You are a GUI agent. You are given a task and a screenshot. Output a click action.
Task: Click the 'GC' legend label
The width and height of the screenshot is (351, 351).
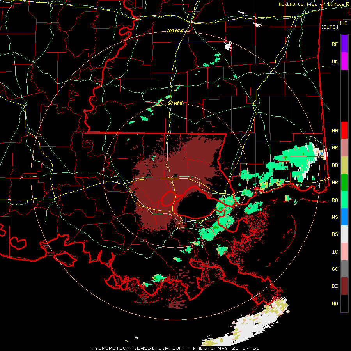coord(335,269)
